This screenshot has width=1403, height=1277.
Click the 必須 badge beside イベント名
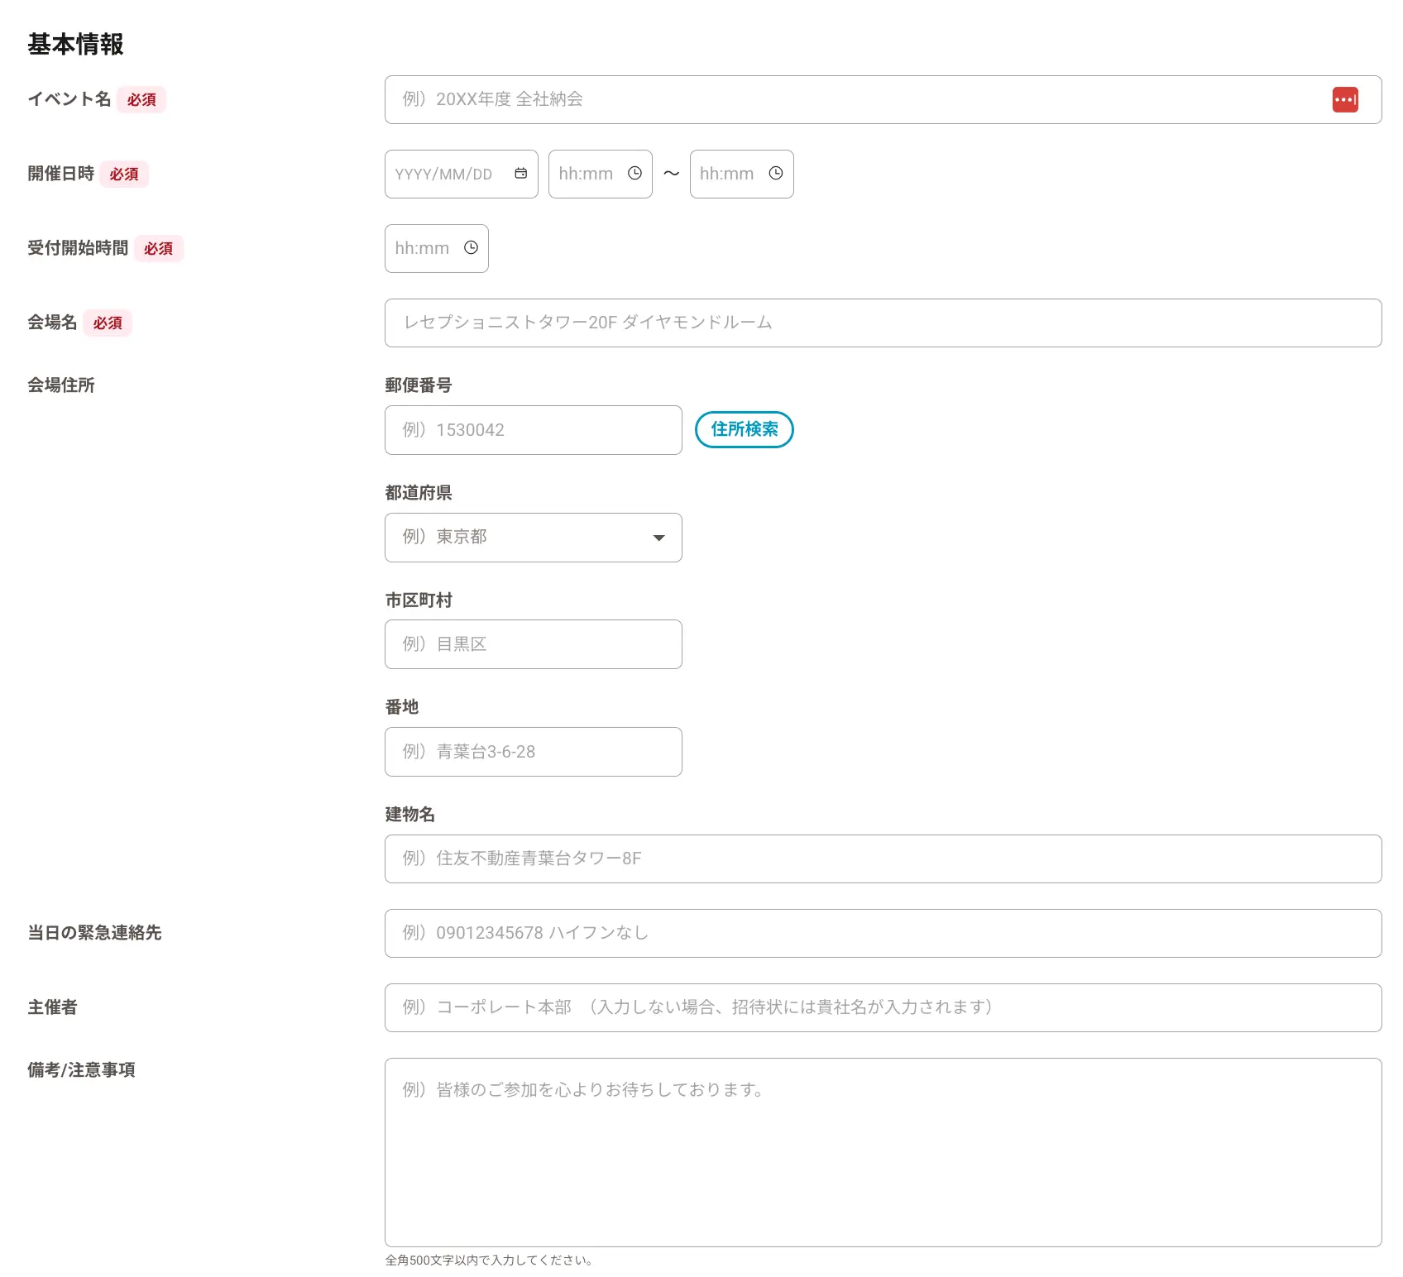[141, 99]
